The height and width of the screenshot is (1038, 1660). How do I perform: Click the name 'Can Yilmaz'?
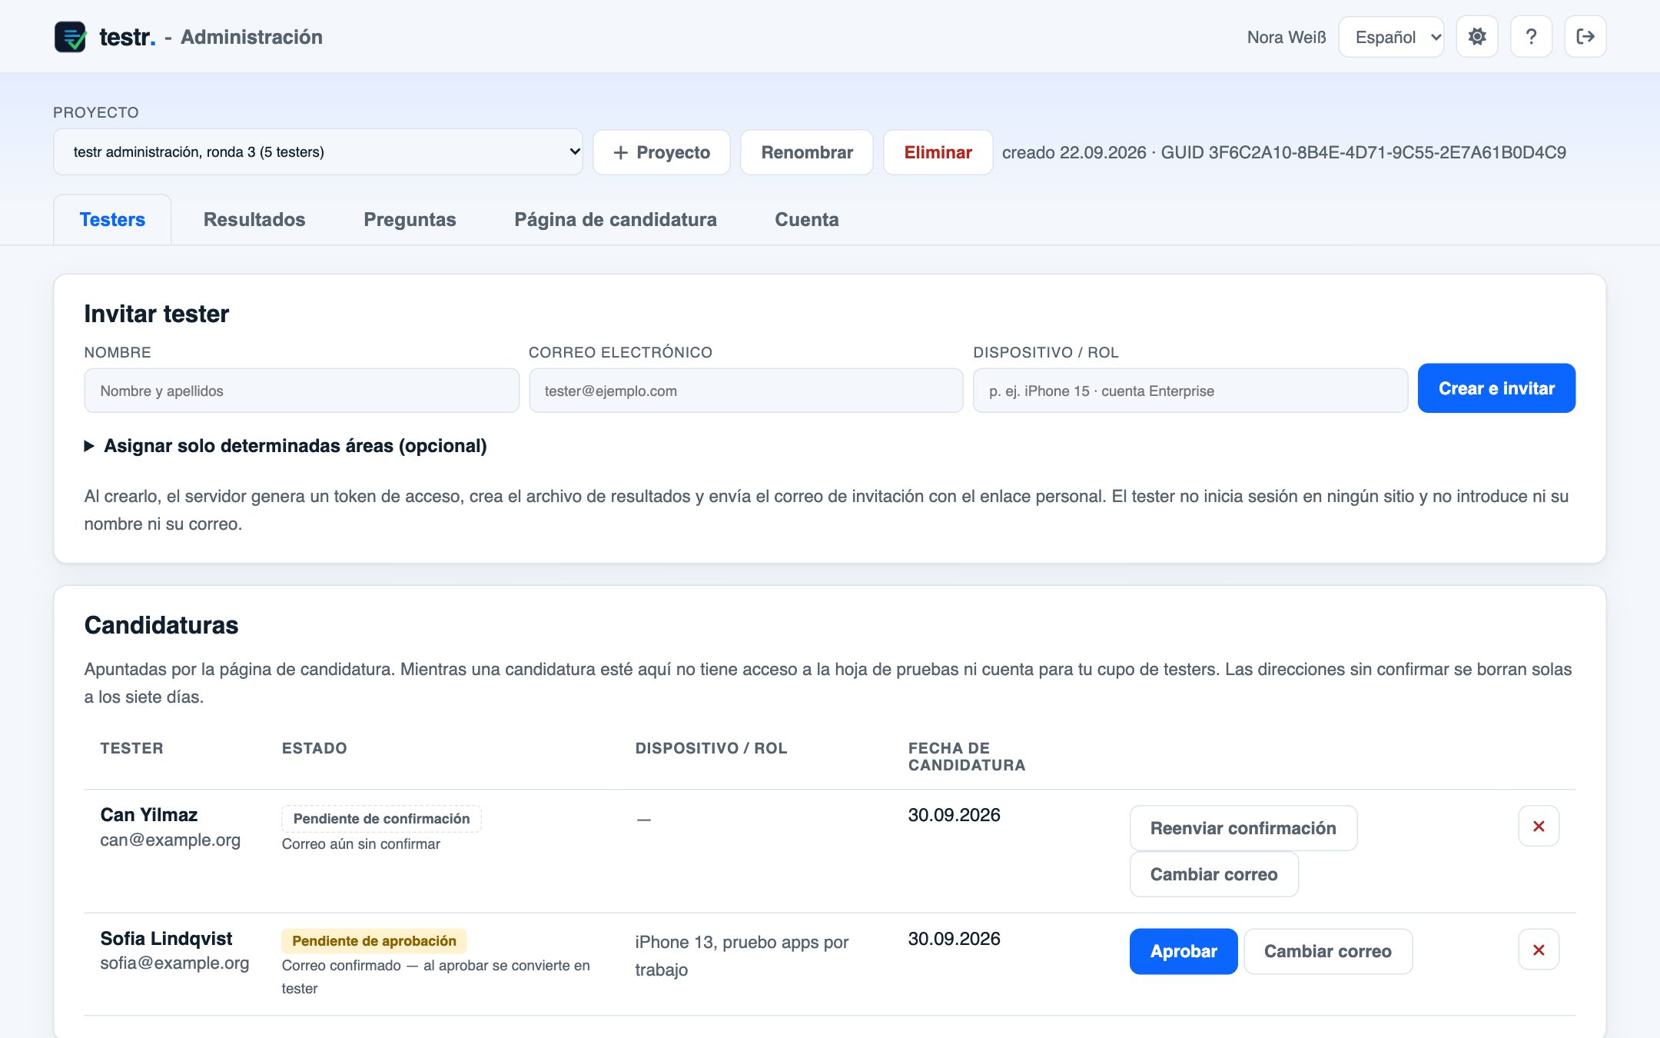(x=149, y=815)
